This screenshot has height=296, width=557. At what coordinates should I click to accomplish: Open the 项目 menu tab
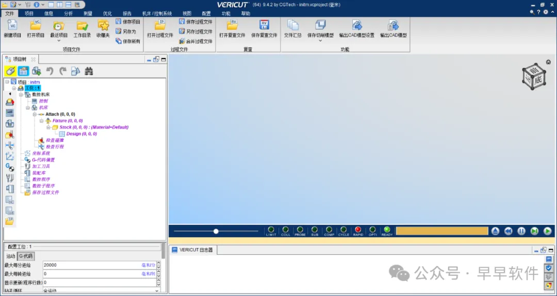(29, 13)
